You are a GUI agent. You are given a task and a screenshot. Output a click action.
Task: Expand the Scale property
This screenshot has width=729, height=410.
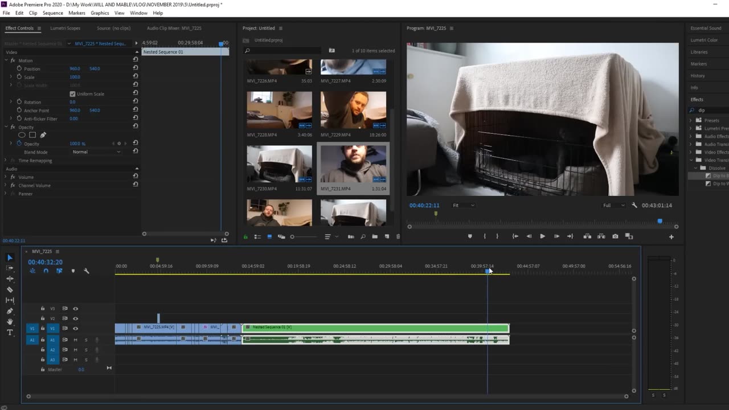(10, 77)
